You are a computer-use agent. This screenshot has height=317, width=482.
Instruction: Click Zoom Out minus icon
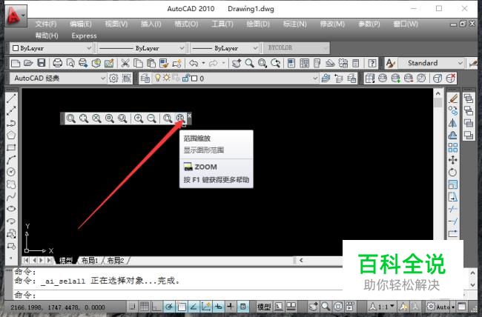pyautogui.click(x=151, y=119)
